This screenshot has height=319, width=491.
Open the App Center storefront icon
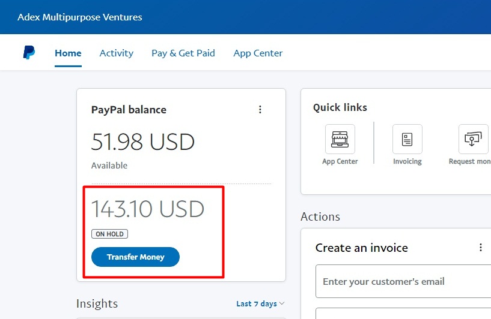point(340,139)
